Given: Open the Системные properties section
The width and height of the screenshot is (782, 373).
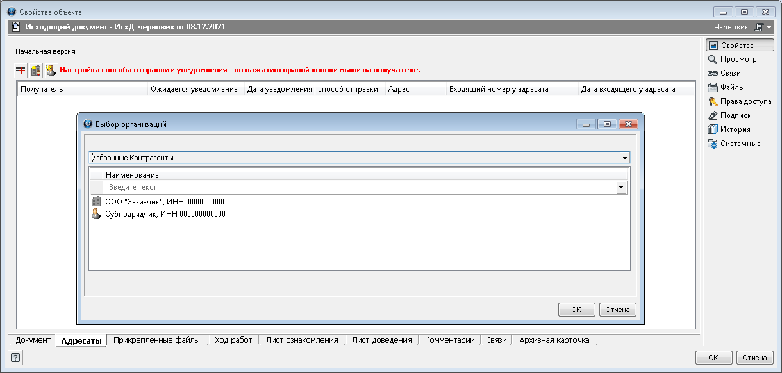Looking at the screenshot, I should 740,144.
